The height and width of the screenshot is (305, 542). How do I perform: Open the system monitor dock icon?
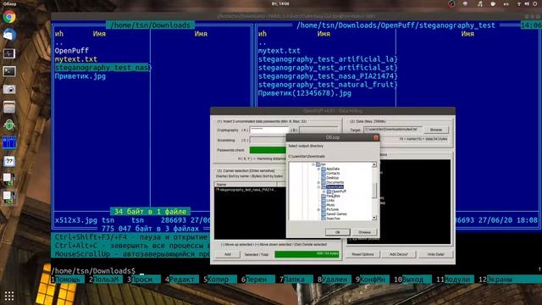[9, 53]
